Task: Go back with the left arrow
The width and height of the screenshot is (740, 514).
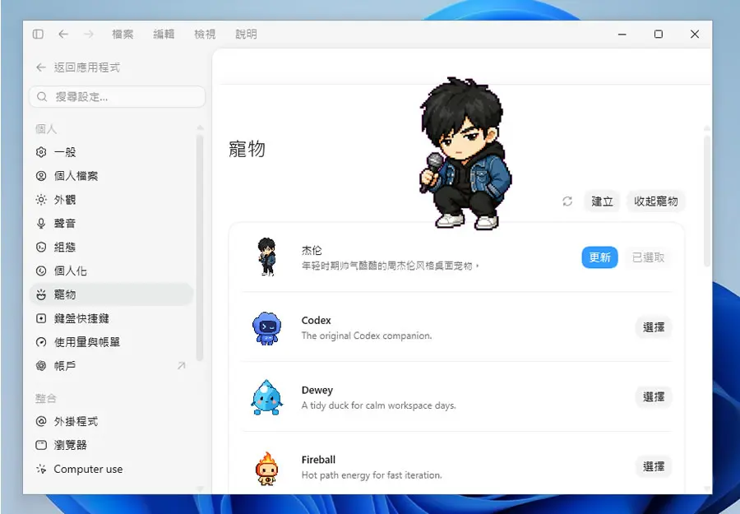Action: pyautogui.click(x=63, y=34)
